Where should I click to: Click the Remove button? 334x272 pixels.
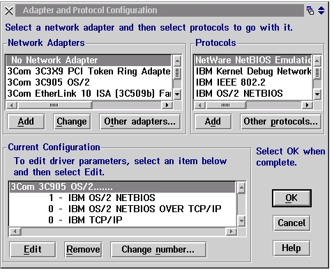(x=83, y=250)
